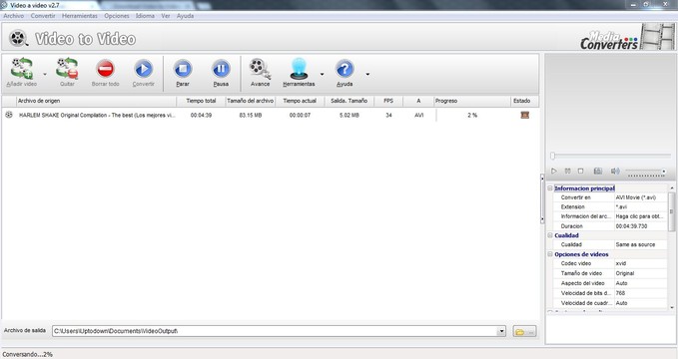Image resolution: width=678 pixels, height=359 pixels.
Task: Select the HARLEM SHAKE video row
Action: (271, 115)
